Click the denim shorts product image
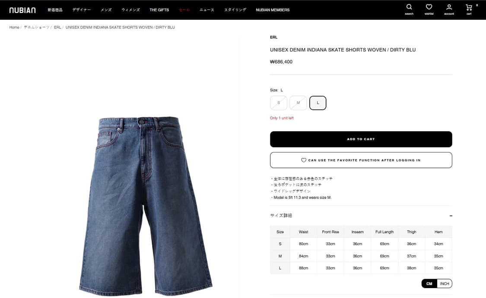 (x=146, y=206)
